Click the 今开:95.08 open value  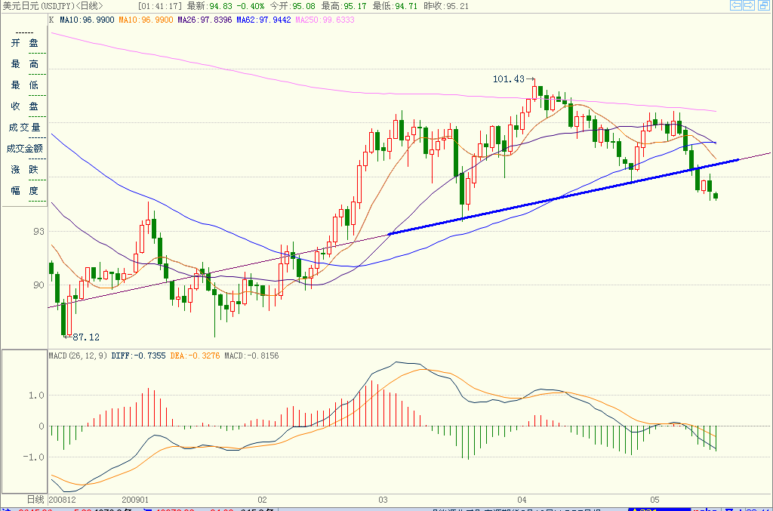(x=292, y=6)
